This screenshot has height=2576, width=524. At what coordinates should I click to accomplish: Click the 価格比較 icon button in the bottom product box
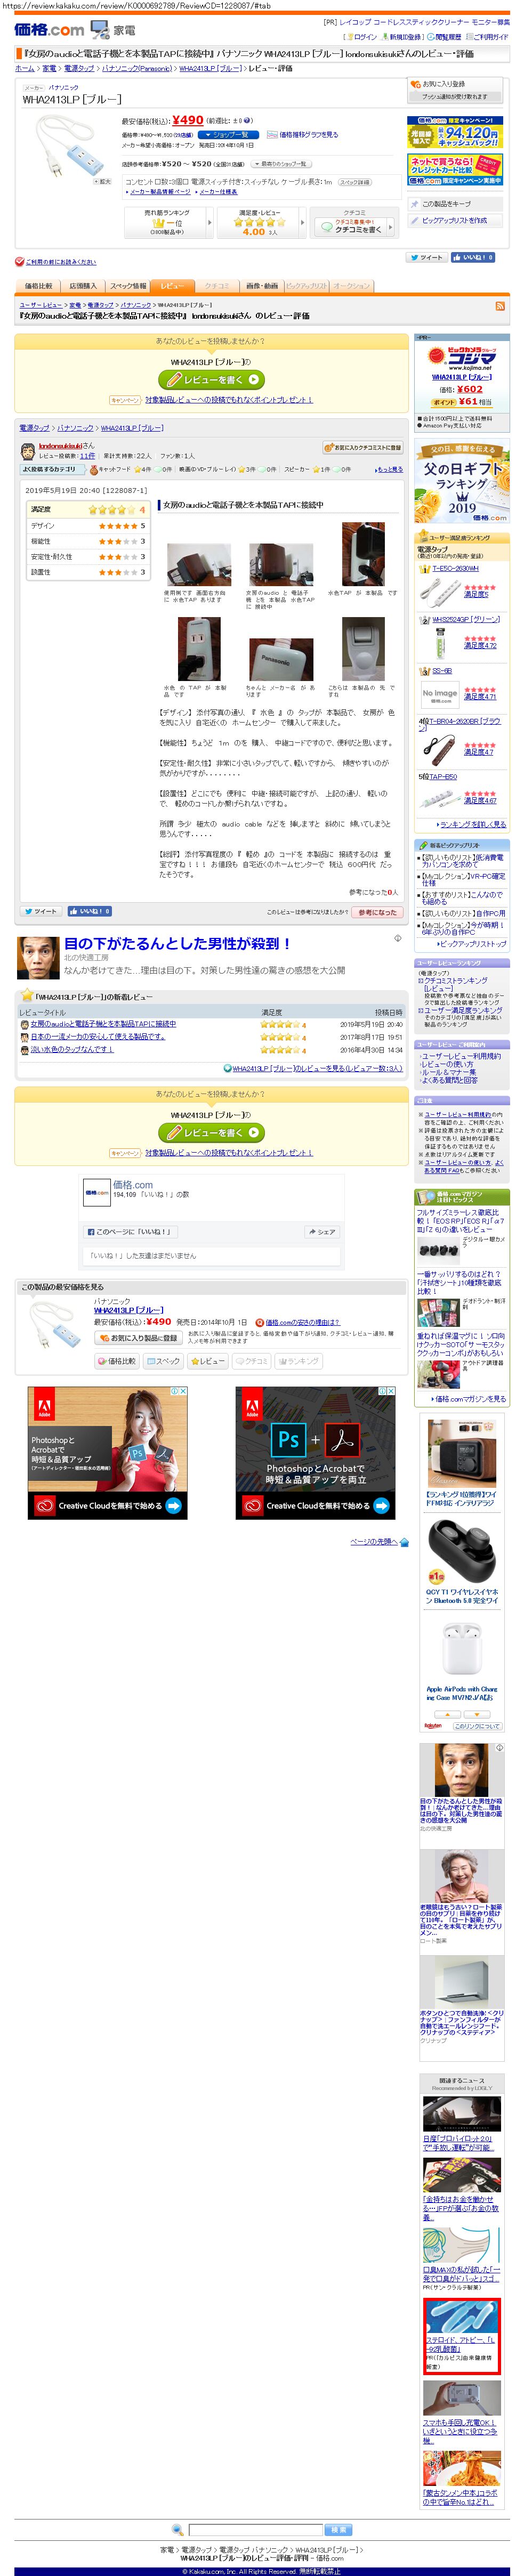point(117,1361)
